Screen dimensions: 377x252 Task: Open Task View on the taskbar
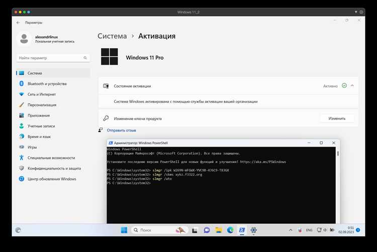point(195,230)
